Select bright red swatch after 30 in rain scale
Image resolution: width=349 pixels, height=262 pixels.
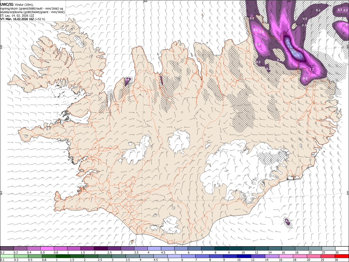click(x=342, y=256)
